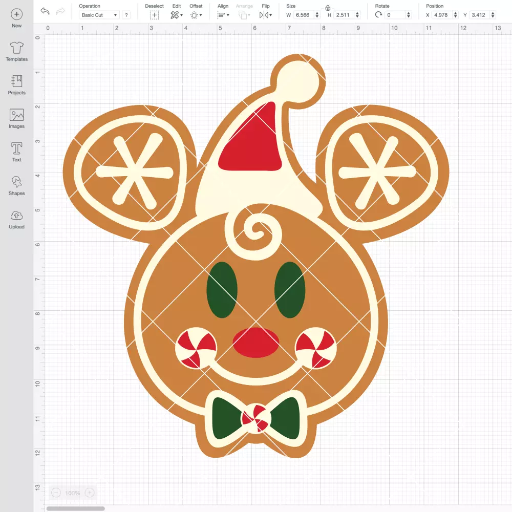
Task: Open the Templates panel
Action: click(17, 52)
